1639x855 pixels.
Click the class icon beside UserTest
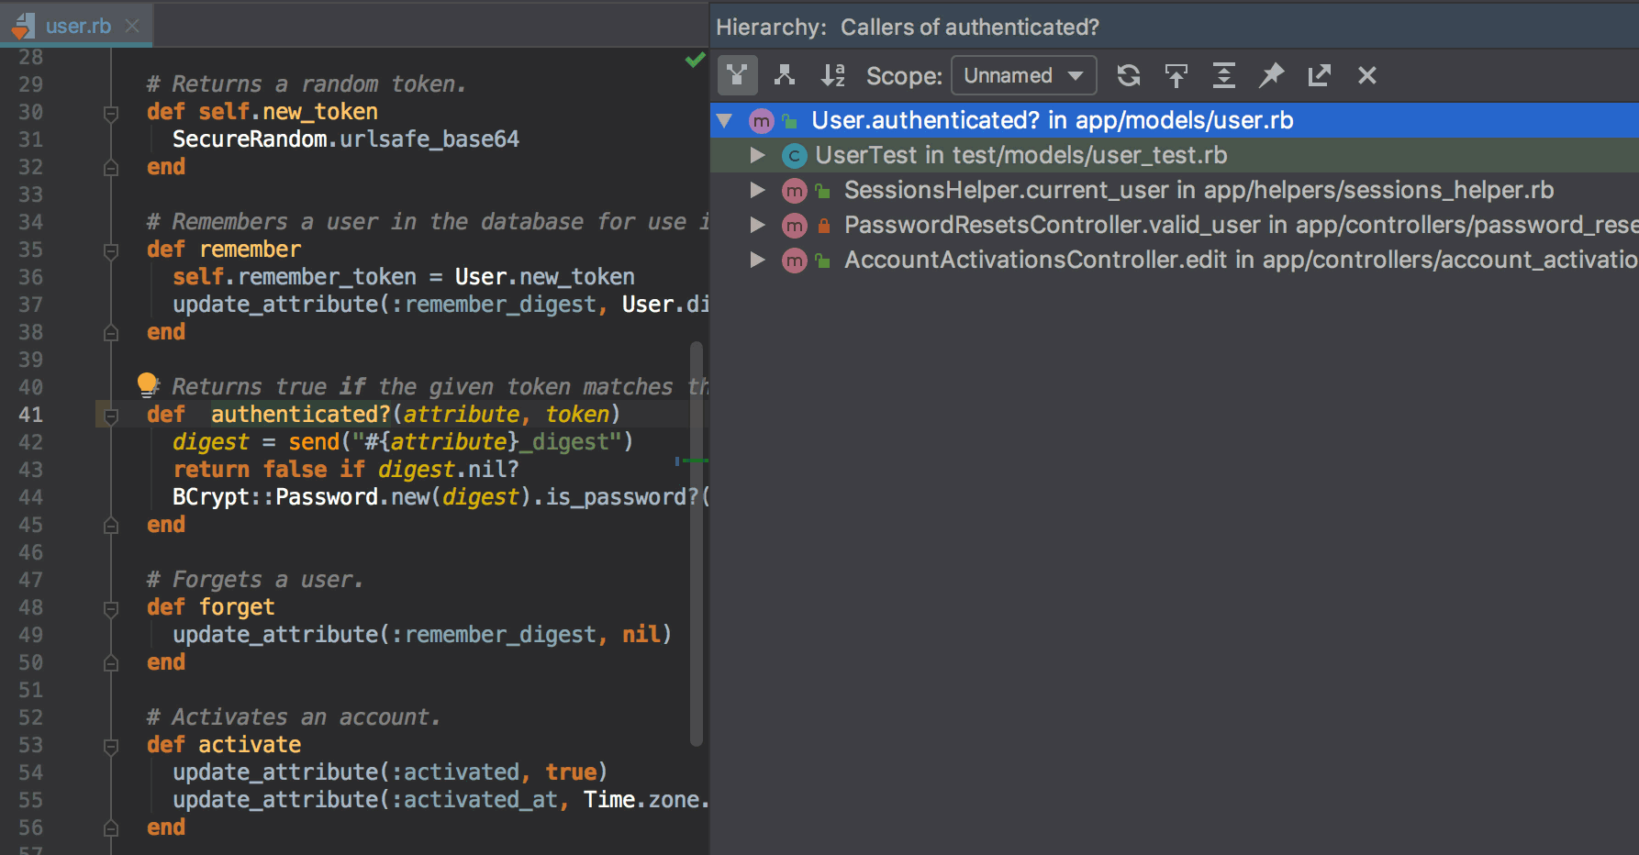794,156
